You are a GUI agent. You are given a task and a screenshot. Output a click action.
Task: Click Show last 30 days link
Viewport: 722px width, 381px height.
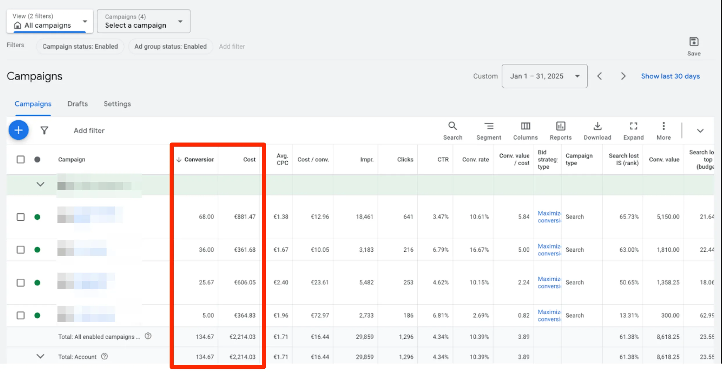pos(670,76)
